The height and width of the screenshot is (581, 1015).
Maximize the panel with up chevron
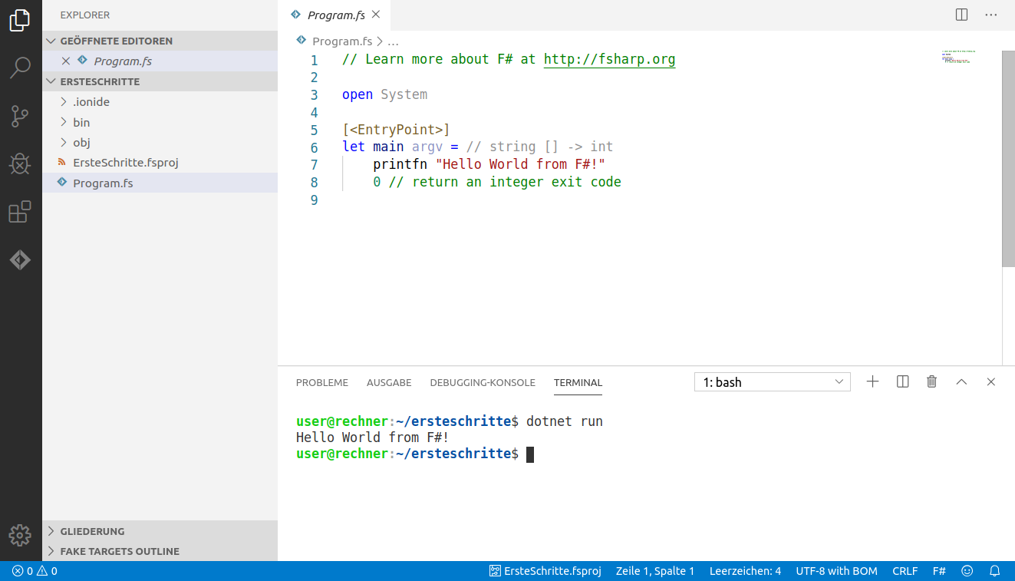(961, 381)
